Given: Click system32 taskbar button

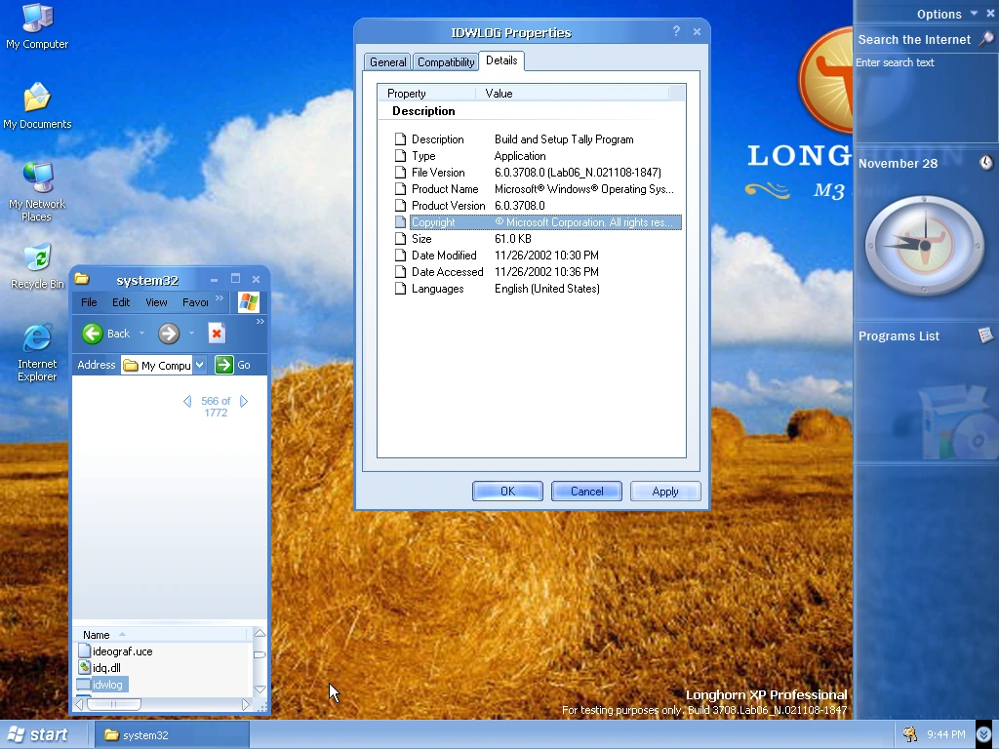Looking at the screenshot, I should [172, 735].
